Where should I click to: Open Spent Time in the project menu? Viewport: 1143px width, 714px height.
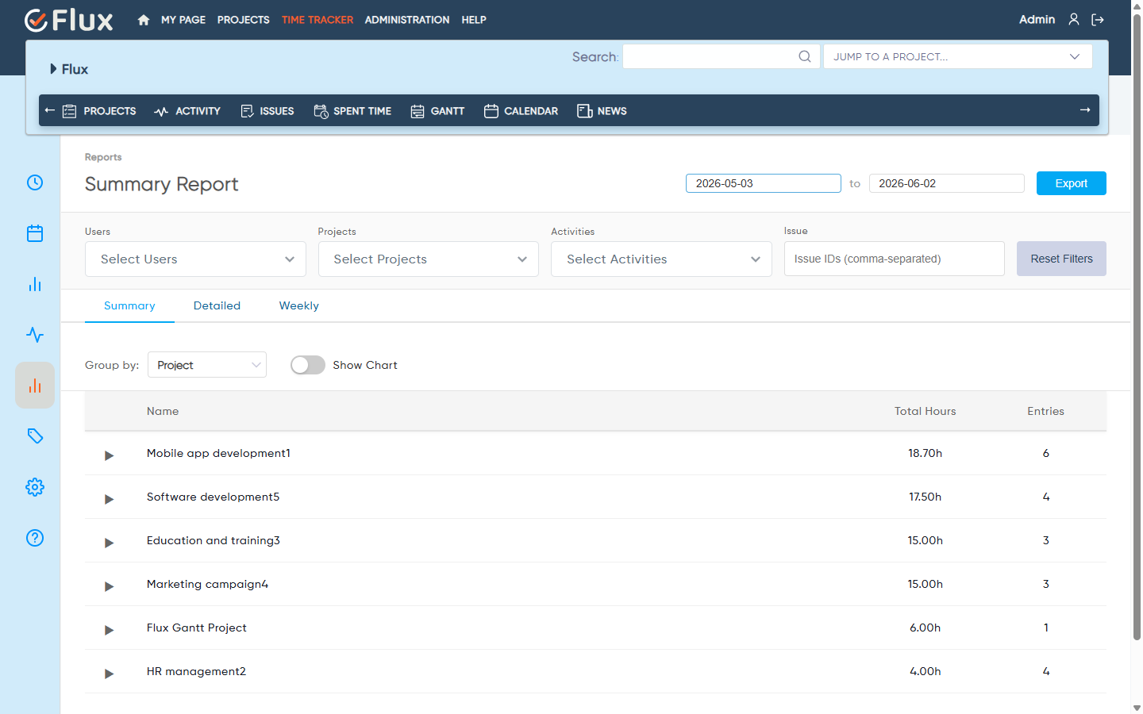coord(352,111)
